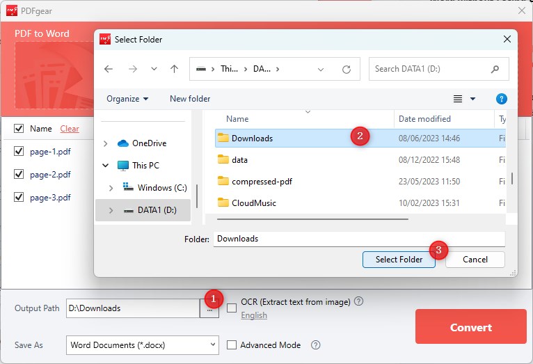Expand the Windows (C:) drive node
Screen dimensions: 533x364
click(111, 188)
